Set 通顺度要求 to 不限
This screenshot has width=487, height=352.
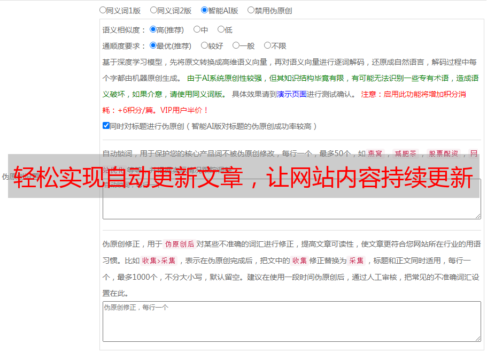(267, 45)
